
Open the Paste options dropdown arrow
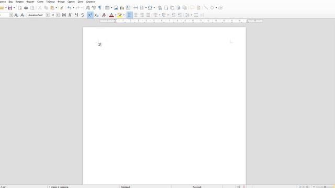(56, 8)
